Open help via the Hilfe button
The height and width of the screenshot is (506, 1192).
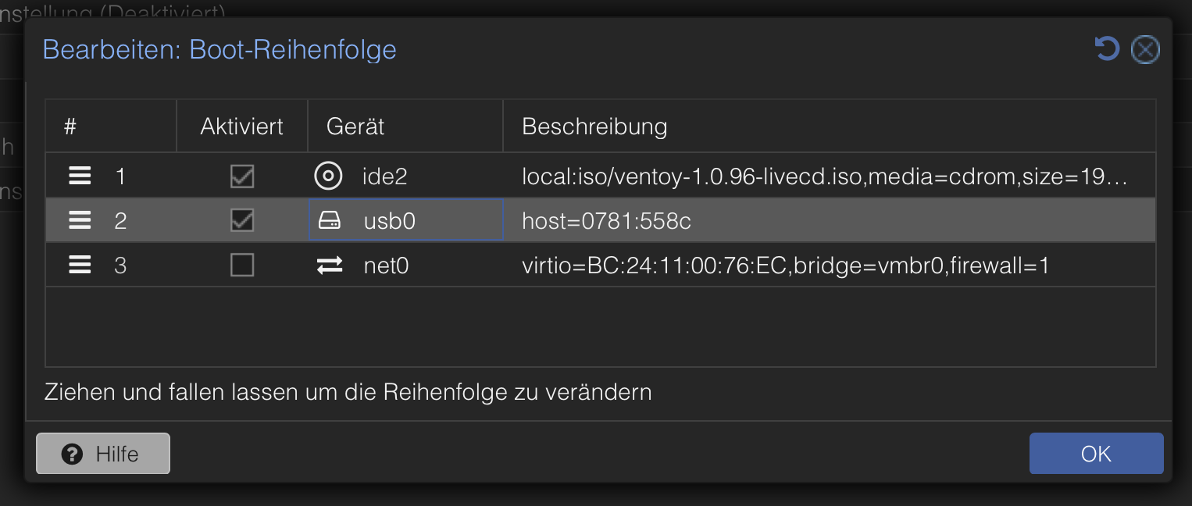[103, 454]
